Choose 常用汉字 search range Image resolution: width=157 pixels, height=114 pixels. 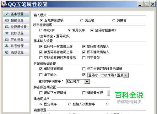click(69, 30)
